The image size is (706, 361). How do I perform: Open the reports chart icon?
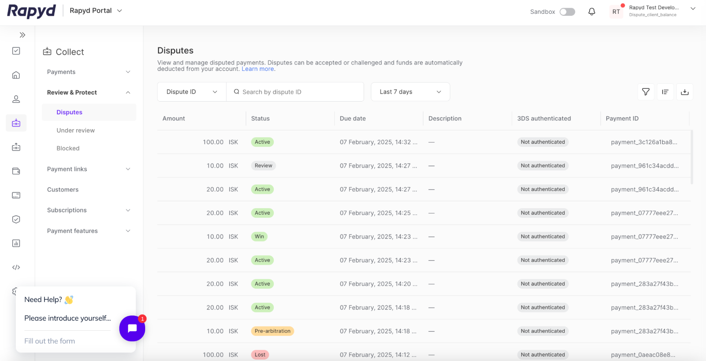tap(16, 243)
